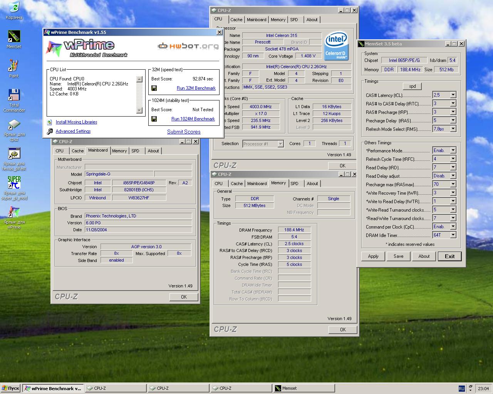Open the cpuz shortcut on desktop
This screenshot has width=493, height=394.
[x=14, y=124]
